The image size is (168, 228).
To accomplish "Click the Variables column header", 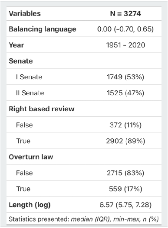I will click(x=25, y=14).
